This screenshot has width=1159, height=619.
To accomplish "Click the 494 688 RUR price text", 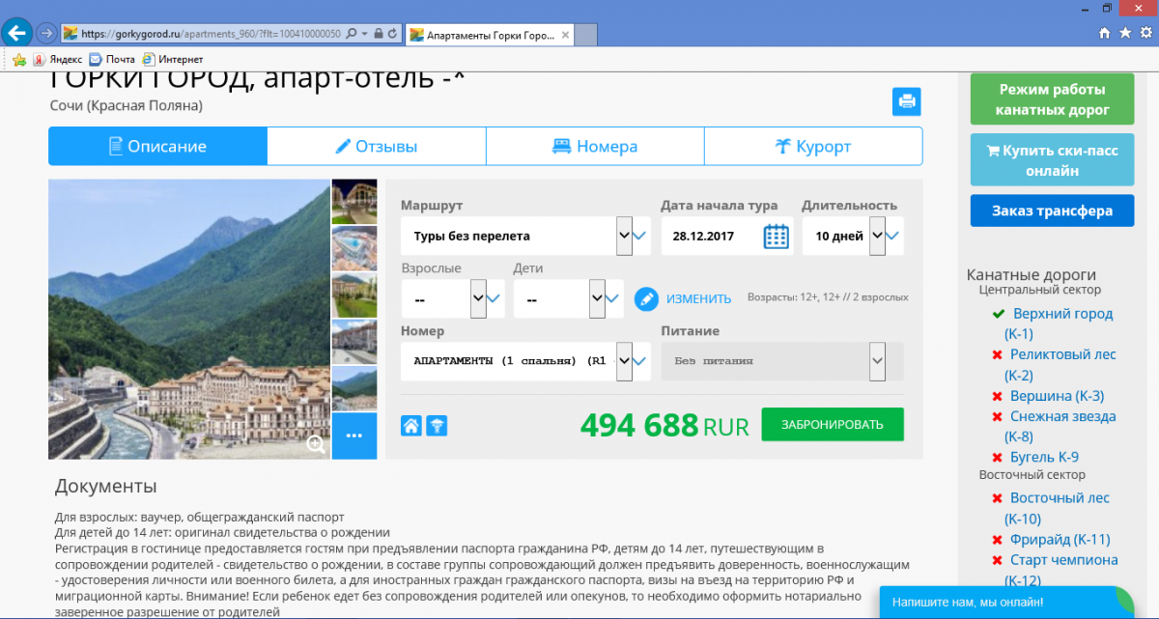I will click(664, 425).
